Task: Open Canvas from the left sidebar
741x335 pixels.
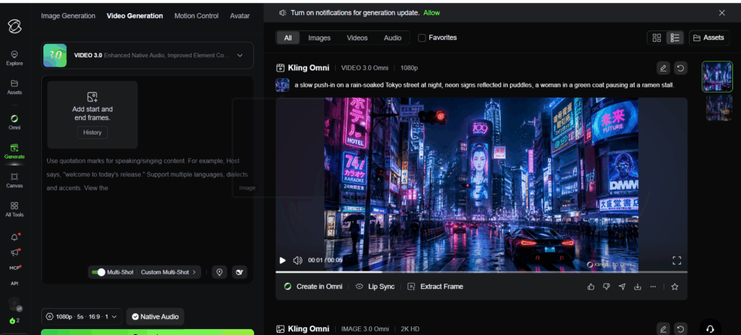Action: click(14, 180)
